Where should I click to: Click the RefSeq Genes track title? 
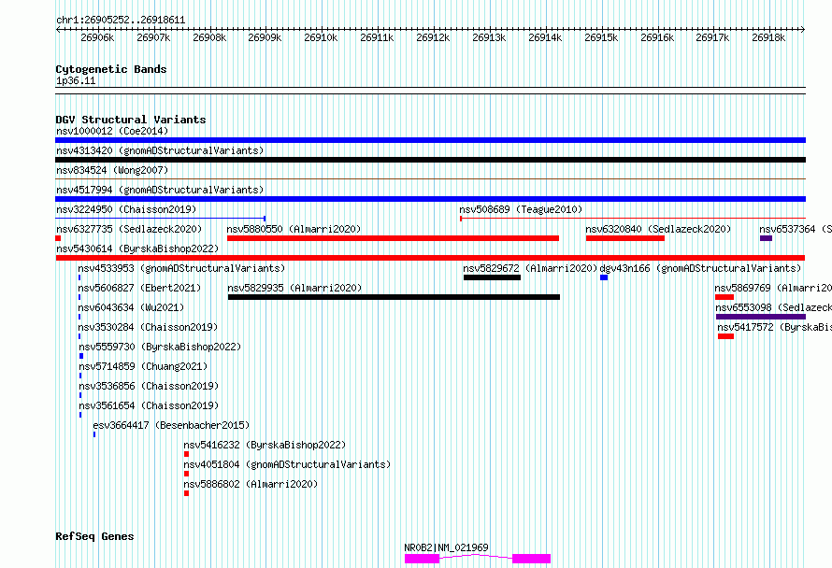tap(94, 536)
